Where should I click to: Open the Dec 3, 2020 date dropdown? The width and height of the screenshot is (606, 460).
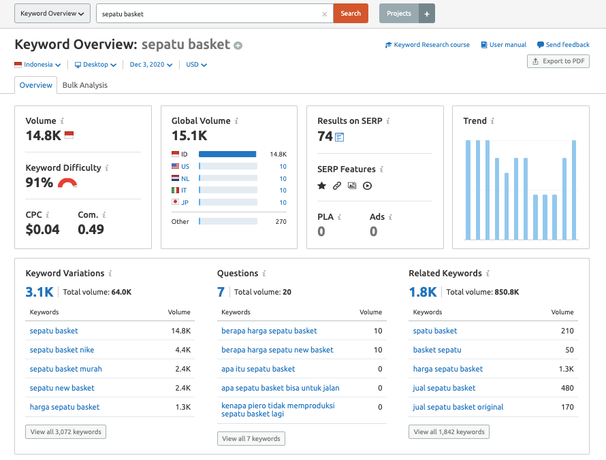[150, 65]
